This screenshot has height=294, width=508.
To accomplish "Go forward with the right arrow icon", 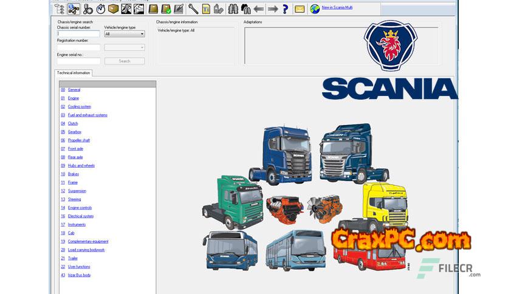I will coord(272,9).
